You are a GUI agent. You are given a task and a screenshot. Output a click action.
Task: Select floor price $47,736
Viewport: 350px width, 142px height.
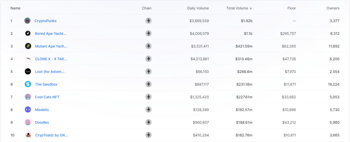(289, 59)
